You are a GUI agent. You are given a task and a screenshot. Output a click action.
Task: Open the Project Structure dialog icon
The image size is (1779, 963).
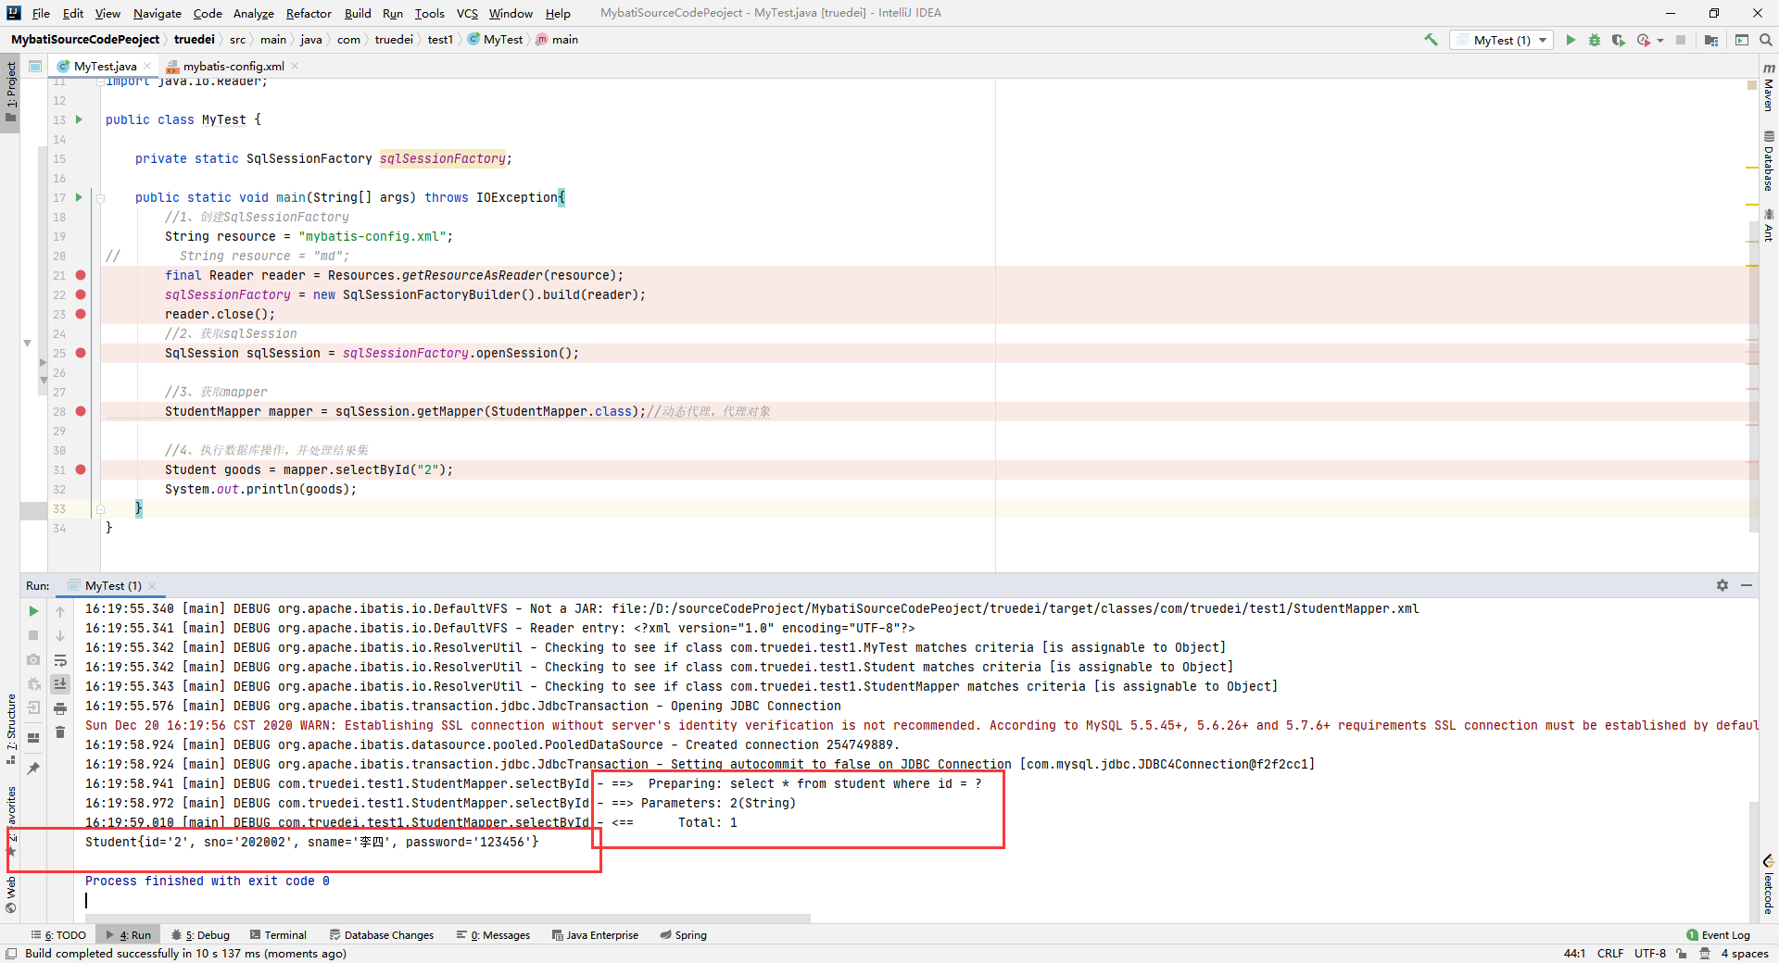[x=1711, y=40]
